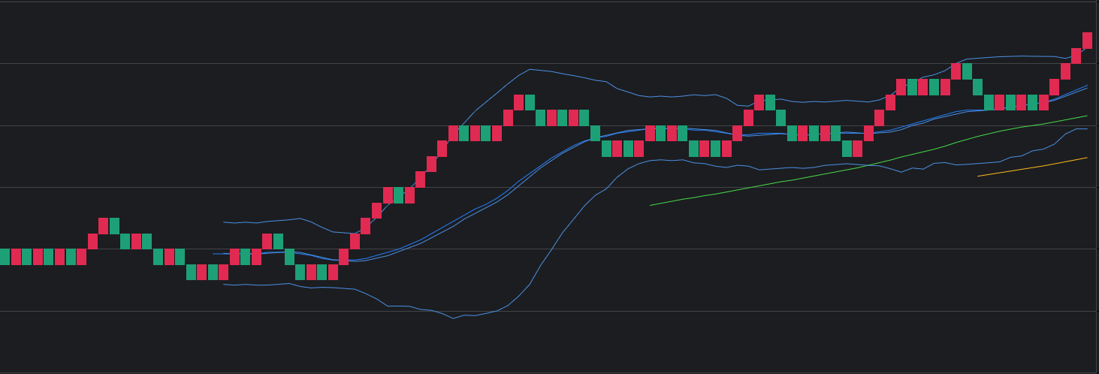Click the leftmost green brick on the chart

pyautogui.click(x=5, y=257)
